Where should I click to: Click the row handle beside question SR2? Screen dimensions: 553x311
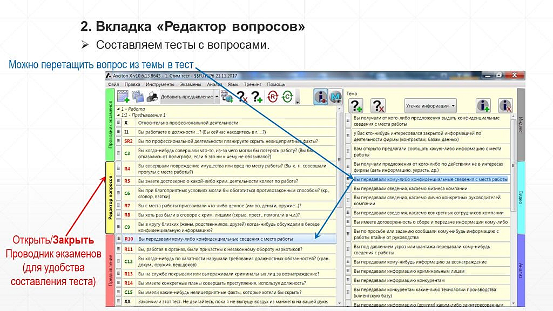(119, 141)
